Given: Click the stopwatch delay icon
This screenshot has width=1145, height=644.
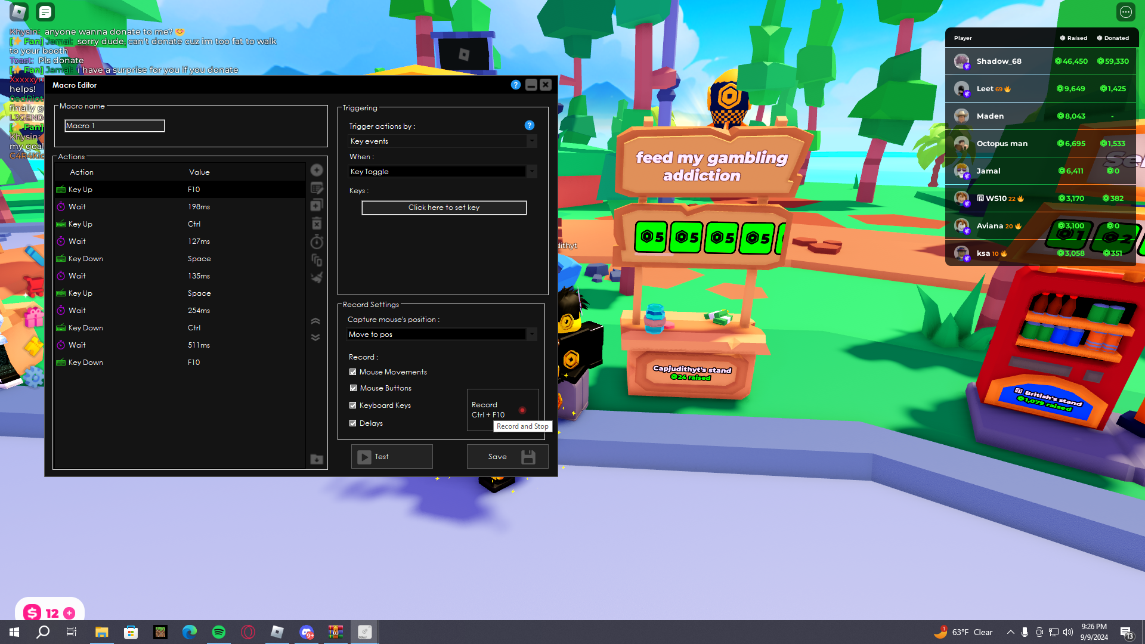Looking at the screenshot, I should click(x=317, y=241).
